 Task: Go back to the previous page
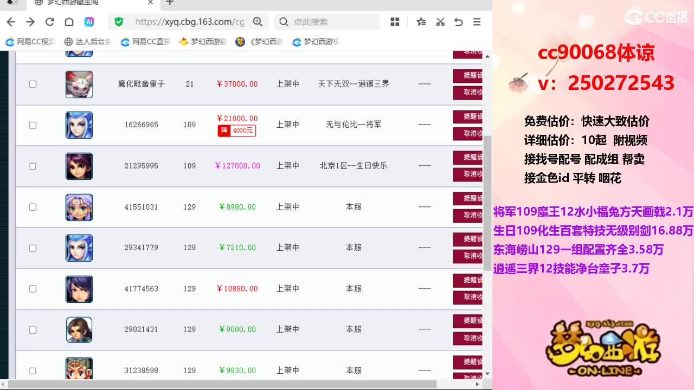11,22
